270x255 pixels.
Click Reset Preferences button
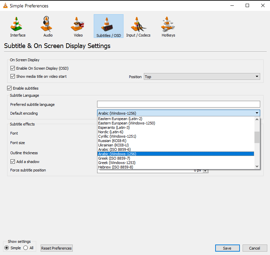pos(57,248)
